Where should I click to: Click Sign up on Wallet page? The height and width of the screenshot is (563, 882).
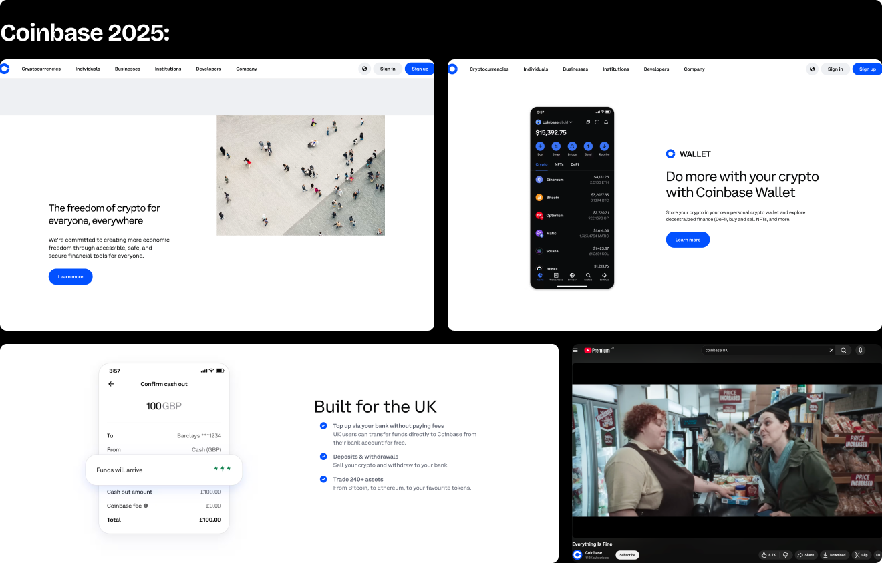[867, 69]
